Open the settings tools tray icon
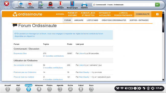Viewport: 166px width, 93px height. click(118, 88)
